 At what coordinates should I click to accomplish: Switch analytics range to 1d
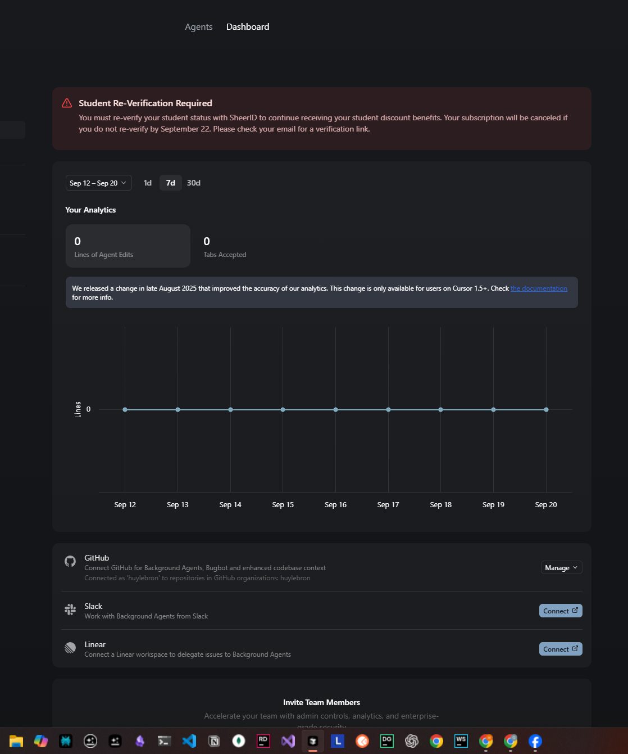coord(148,183)
